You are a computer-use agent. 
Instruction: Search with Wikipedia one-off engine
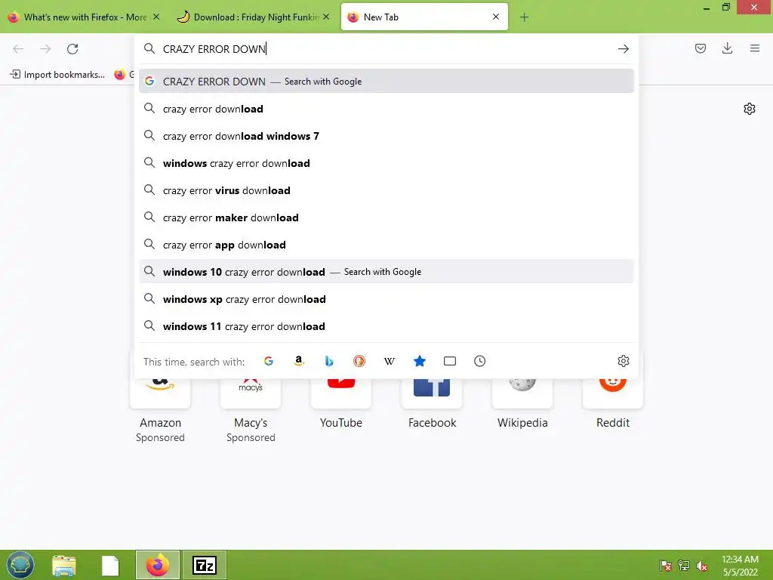390,361
